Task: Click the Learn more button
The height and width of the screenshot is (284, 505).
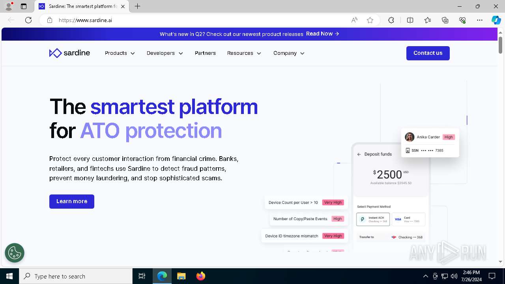Action: click(72, 202)
